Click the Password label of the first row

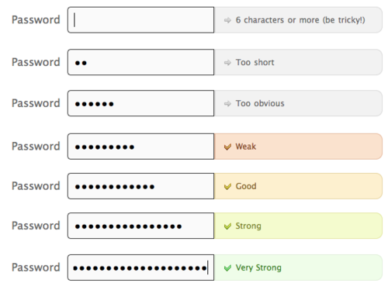(36, 20)
